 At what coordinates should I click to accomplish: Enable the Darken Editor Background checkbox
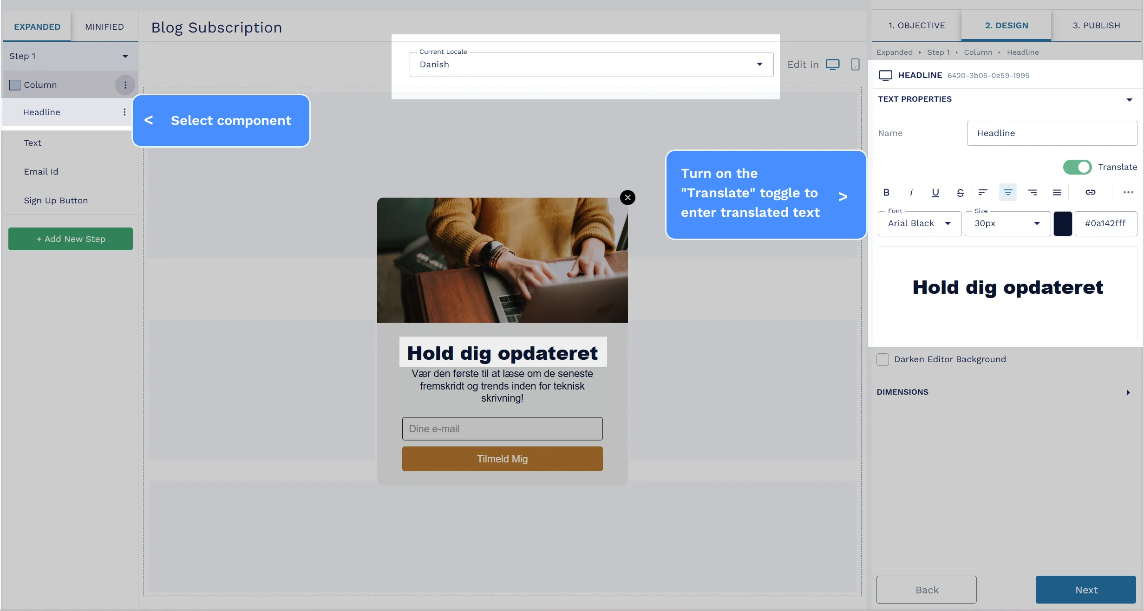click(x=883, y=359)
